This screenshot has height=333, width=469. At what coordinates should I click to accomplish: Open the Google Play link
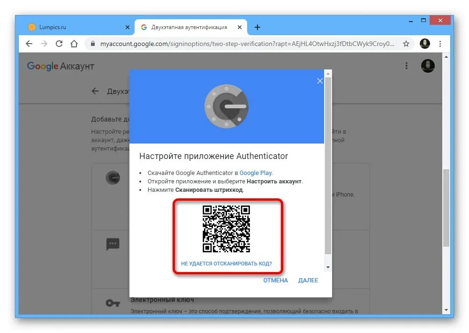[x=256, y=173]
